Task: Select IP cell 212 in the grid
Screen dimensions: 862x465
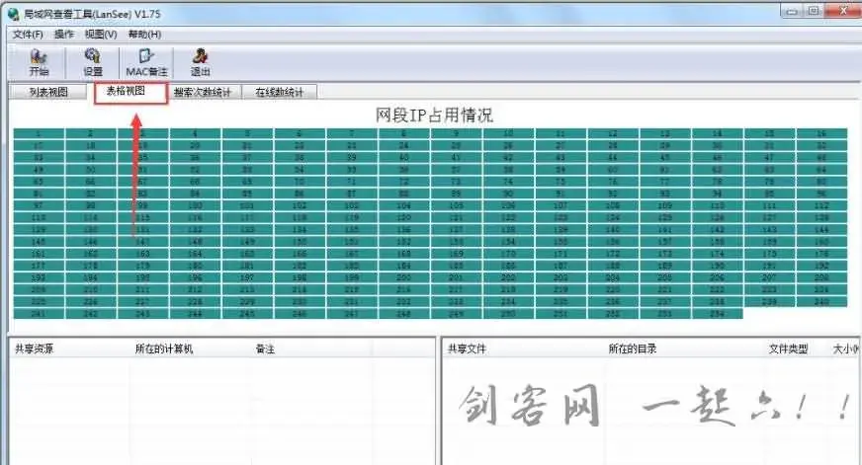Action: tap(195, 289)
